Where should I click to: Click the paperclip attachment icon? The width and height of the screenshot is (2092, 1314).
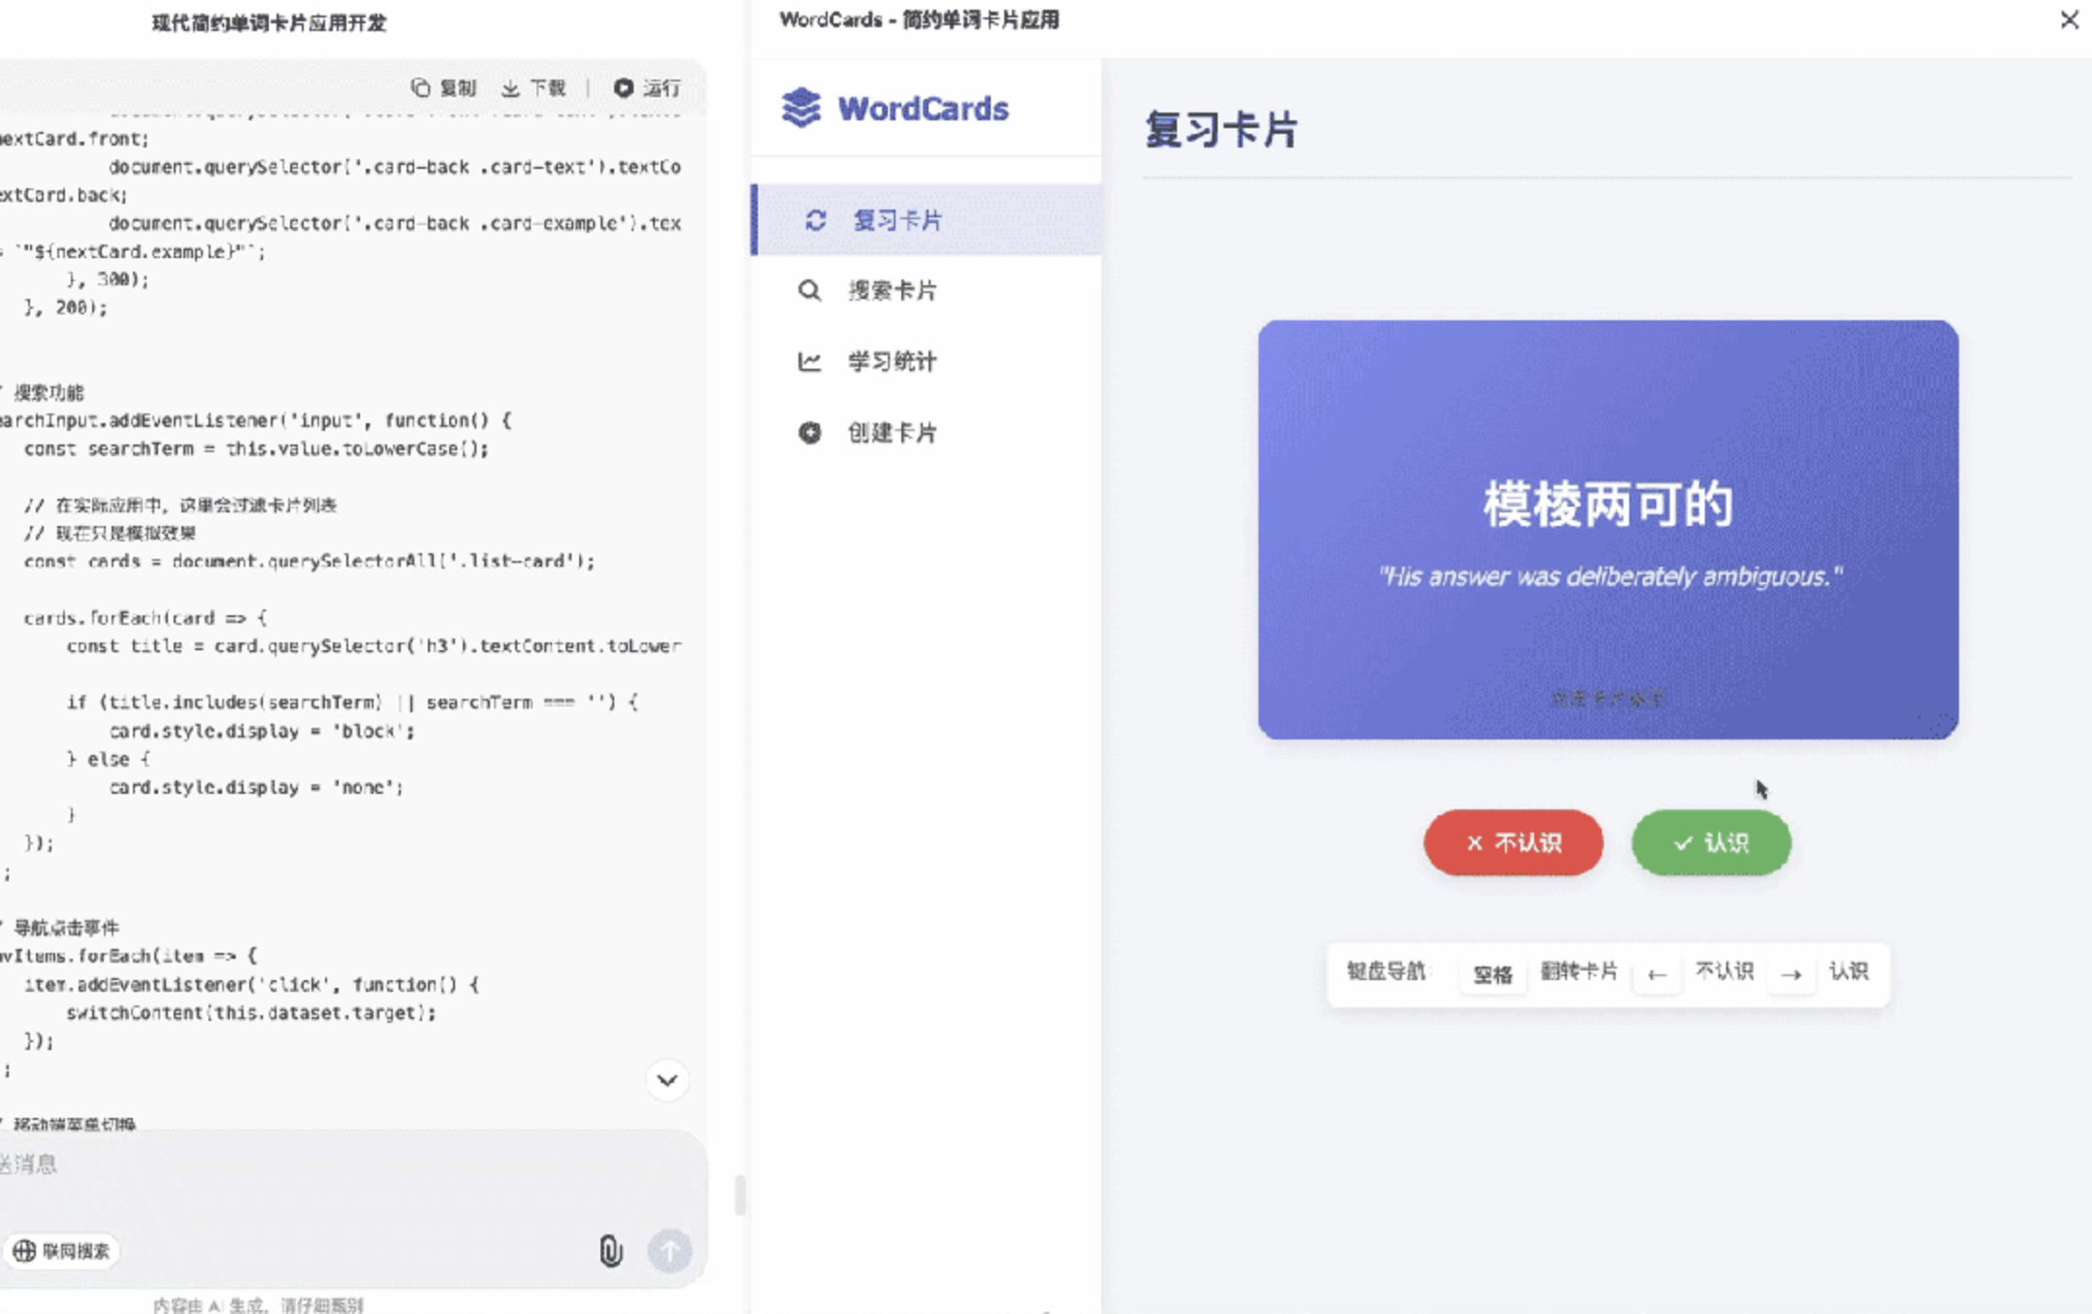click(x=609, y=1251)
